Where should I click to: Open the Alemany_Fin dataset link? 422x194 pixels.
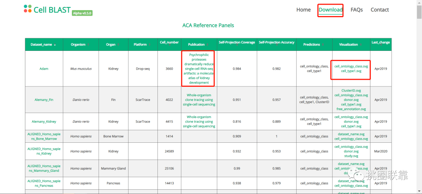[44, 100]
